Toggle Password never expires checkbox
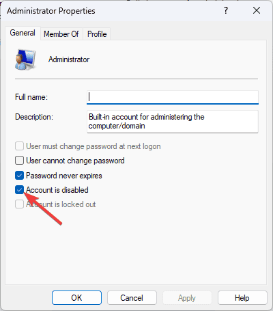Viewport: 273px width, 311px height. (x=19, y=176)
